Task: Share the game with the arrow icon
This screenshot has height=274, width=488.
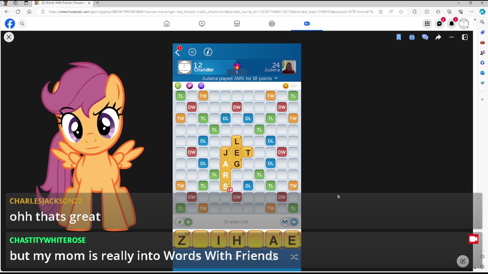Action: click(438, 37)
